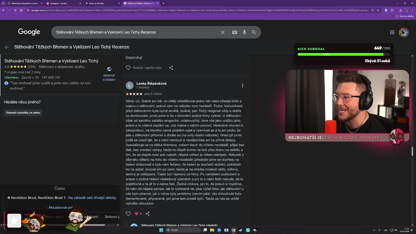Open the business title Stěhování Těžkých Břemen a Vyklízení Leo Tichý

pos(51,61)
